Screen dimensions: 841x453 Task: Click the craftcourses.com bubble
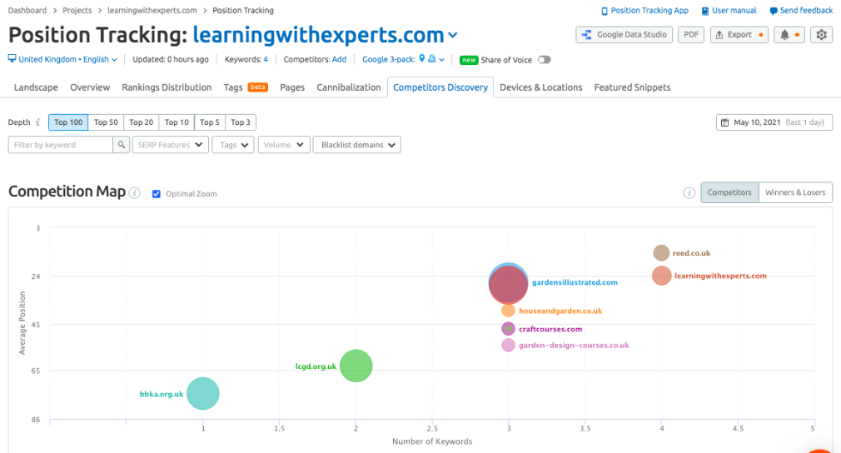(508, 329)
